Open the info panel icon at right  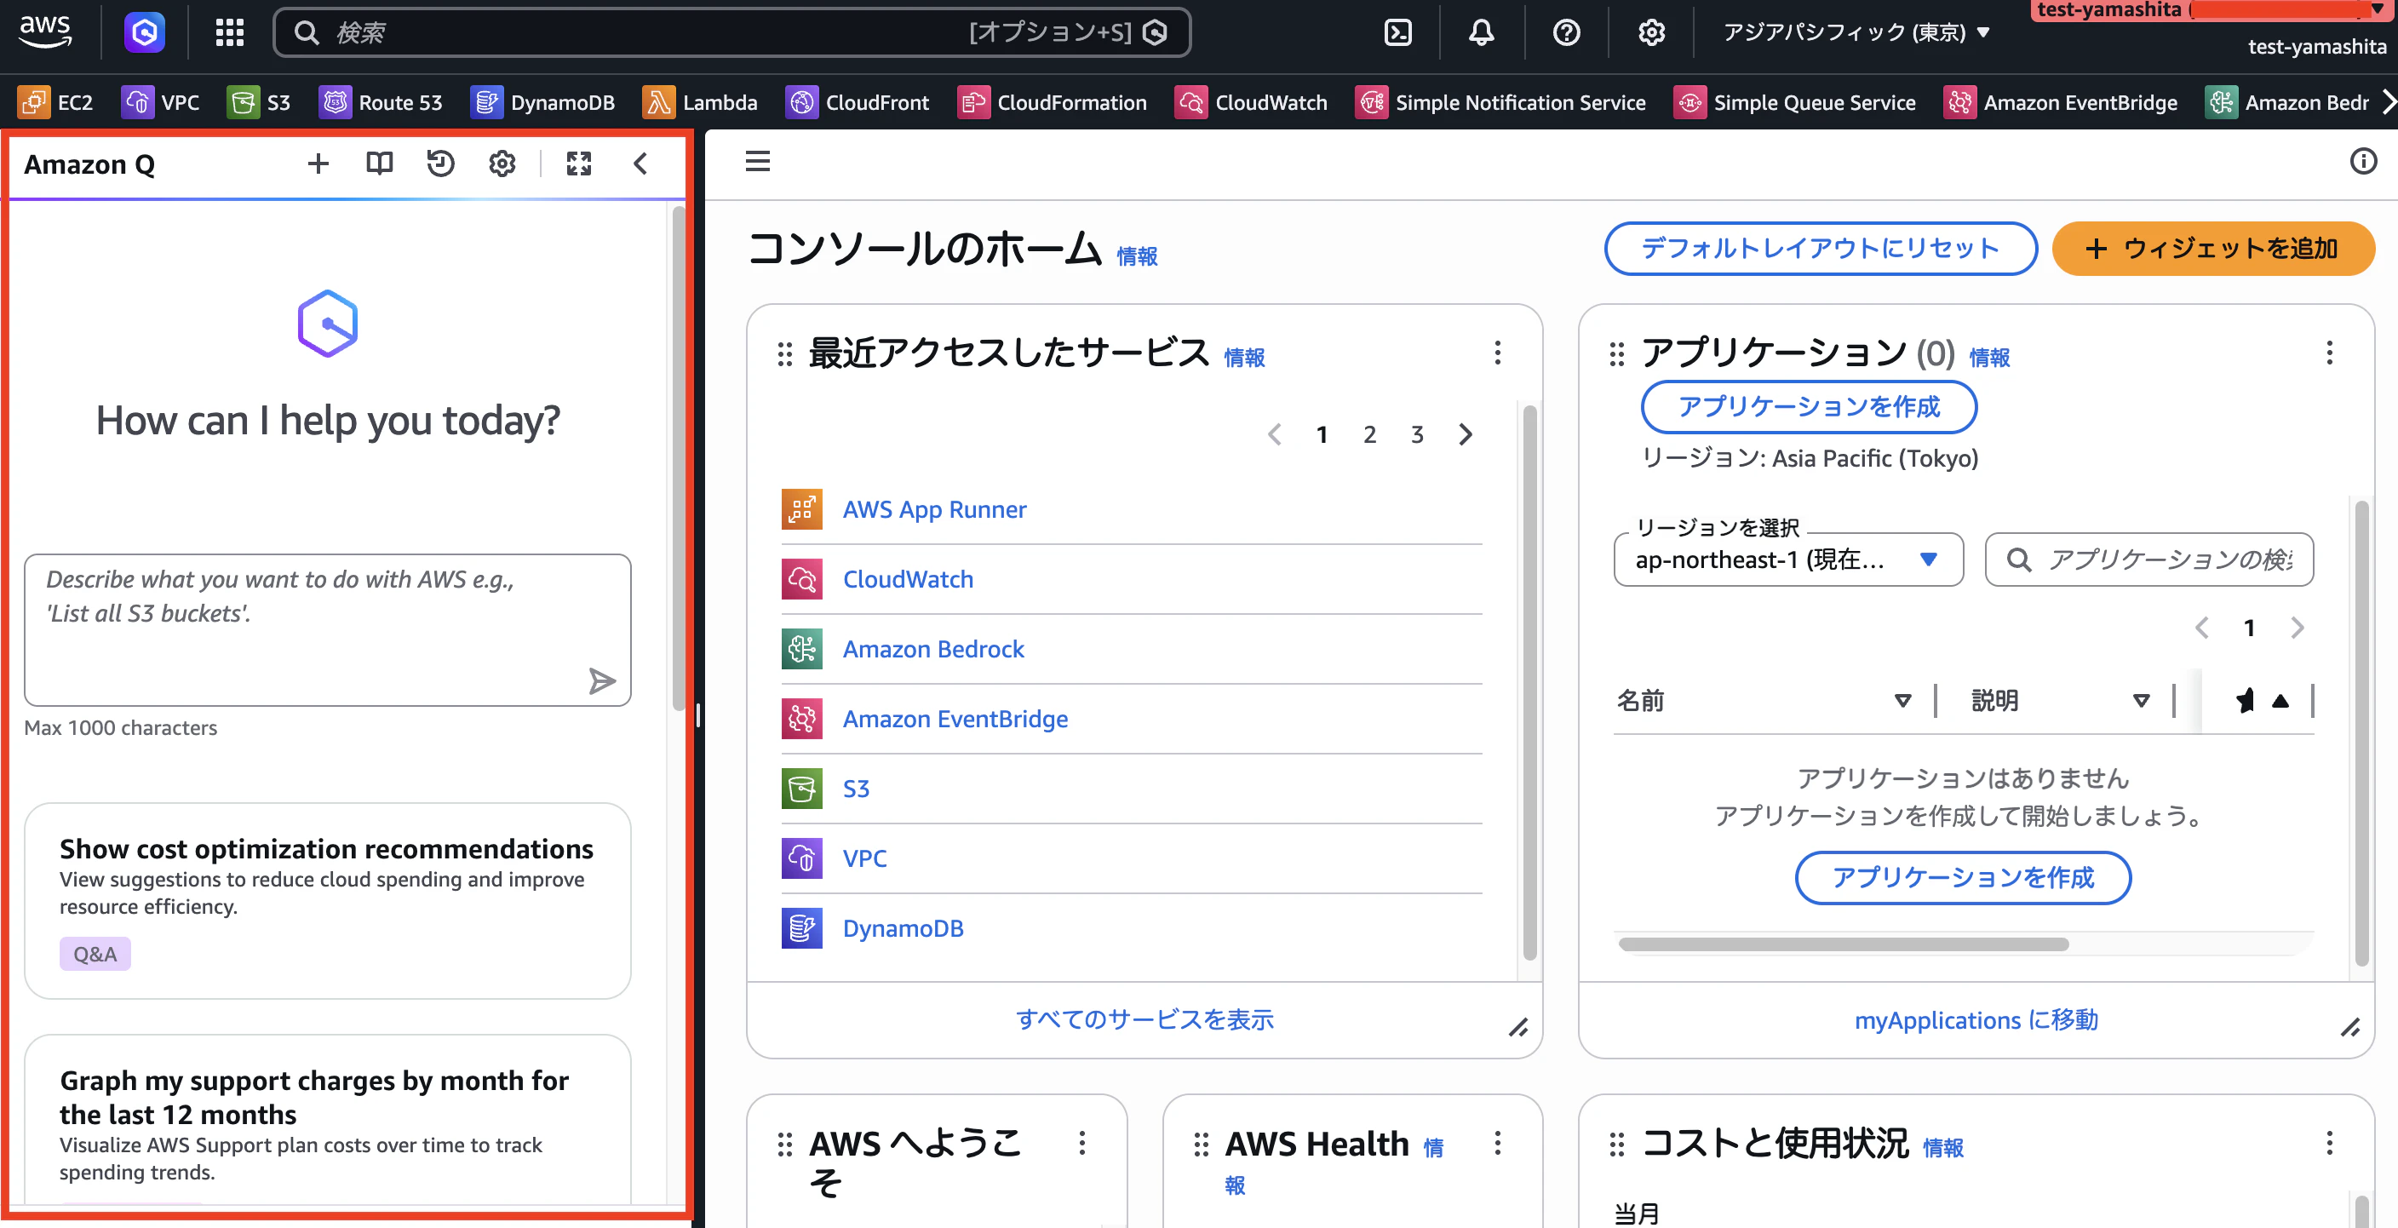click(x=2362, y=161)
